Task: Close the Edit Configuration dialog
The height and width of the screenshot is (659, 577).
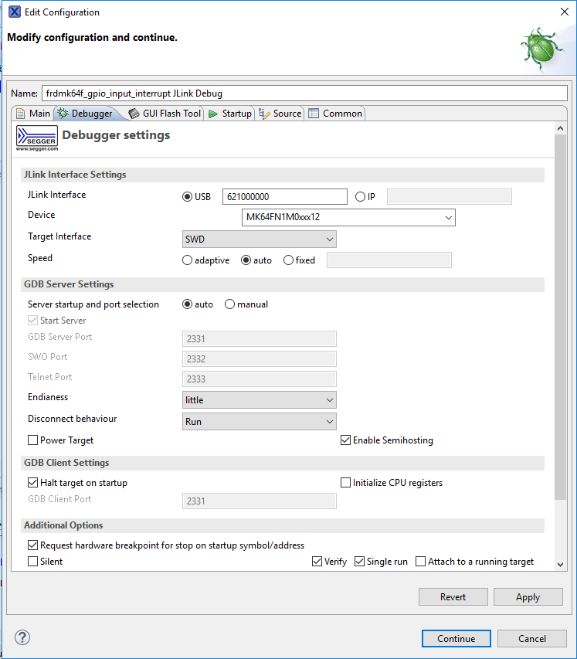Action: click(565, 12)
